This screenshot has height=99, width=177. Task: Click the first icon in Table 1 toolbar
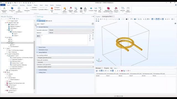(97, 71)
